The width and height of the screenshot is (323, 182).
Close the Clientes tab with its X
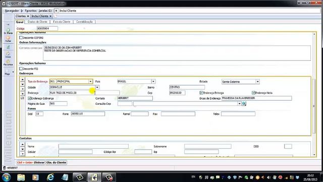(x=28, y=16)
